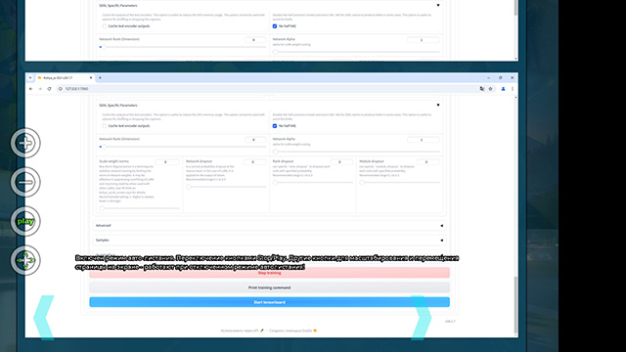Click the Module dropout slider
The image size is (626, 352).
click(x=400, y=183)
